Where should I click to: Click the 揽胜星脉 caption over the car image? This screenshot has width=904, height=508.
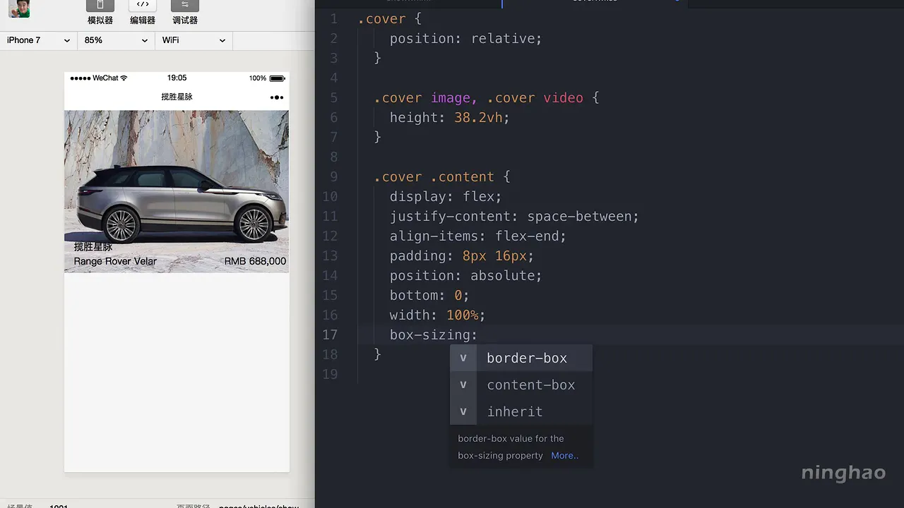[93, 247]
